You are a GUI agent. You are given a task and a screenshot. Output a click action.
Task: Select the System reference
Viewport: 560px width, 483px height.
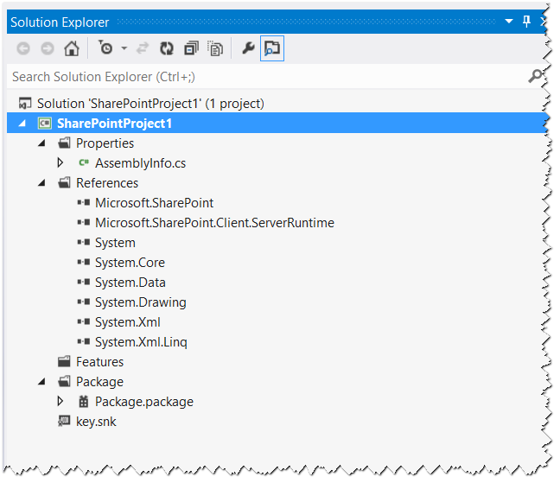[115, 243]
